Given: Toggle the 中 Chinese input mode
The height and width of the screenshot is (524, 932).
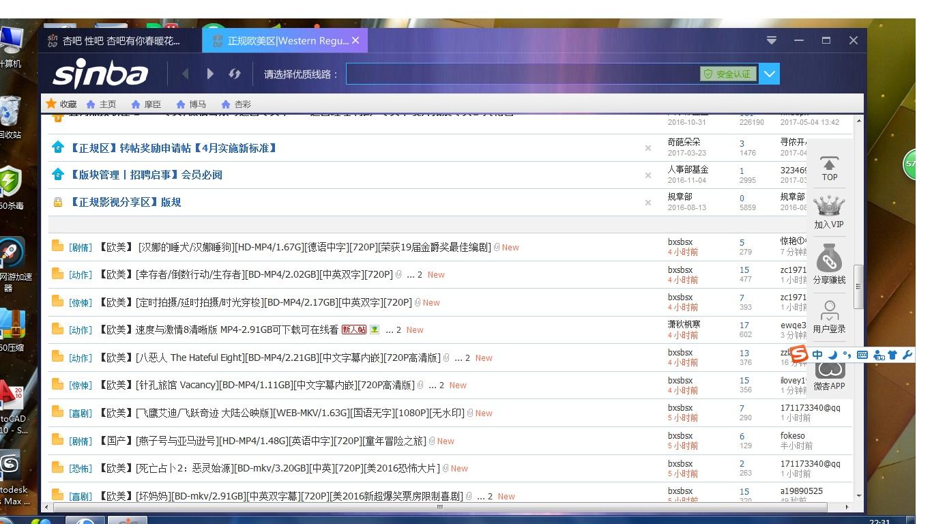Looking at the screenshot, I should (817, 355).
